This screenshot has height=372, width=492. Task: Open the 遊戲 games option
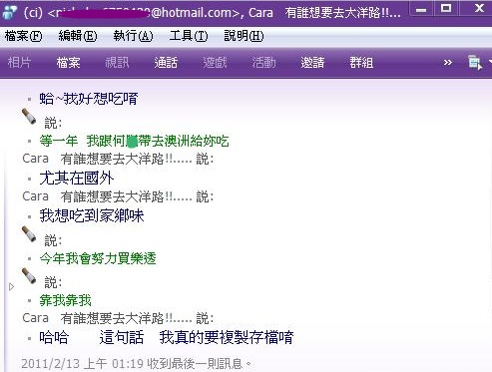tap(215, 63)
